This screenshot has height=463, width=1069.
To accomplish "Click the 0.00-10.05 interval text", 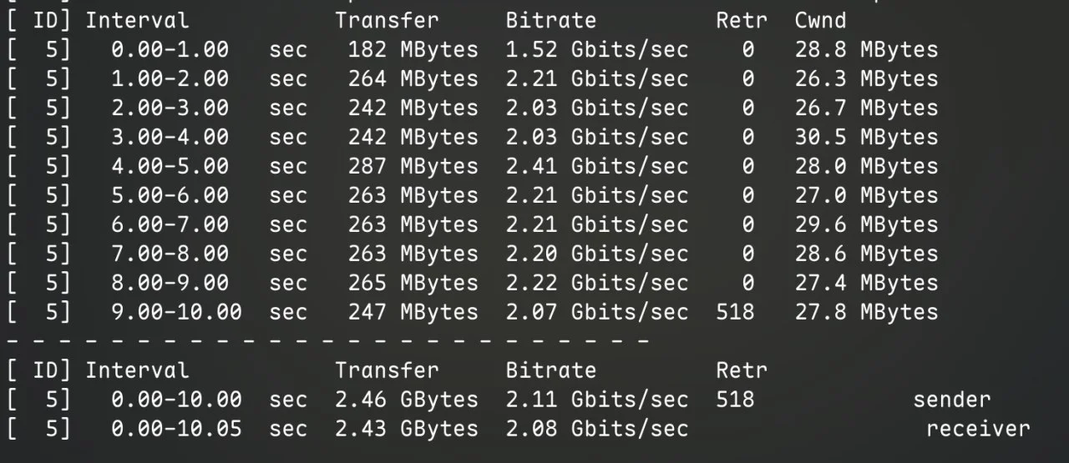I will tap(176, 429).
